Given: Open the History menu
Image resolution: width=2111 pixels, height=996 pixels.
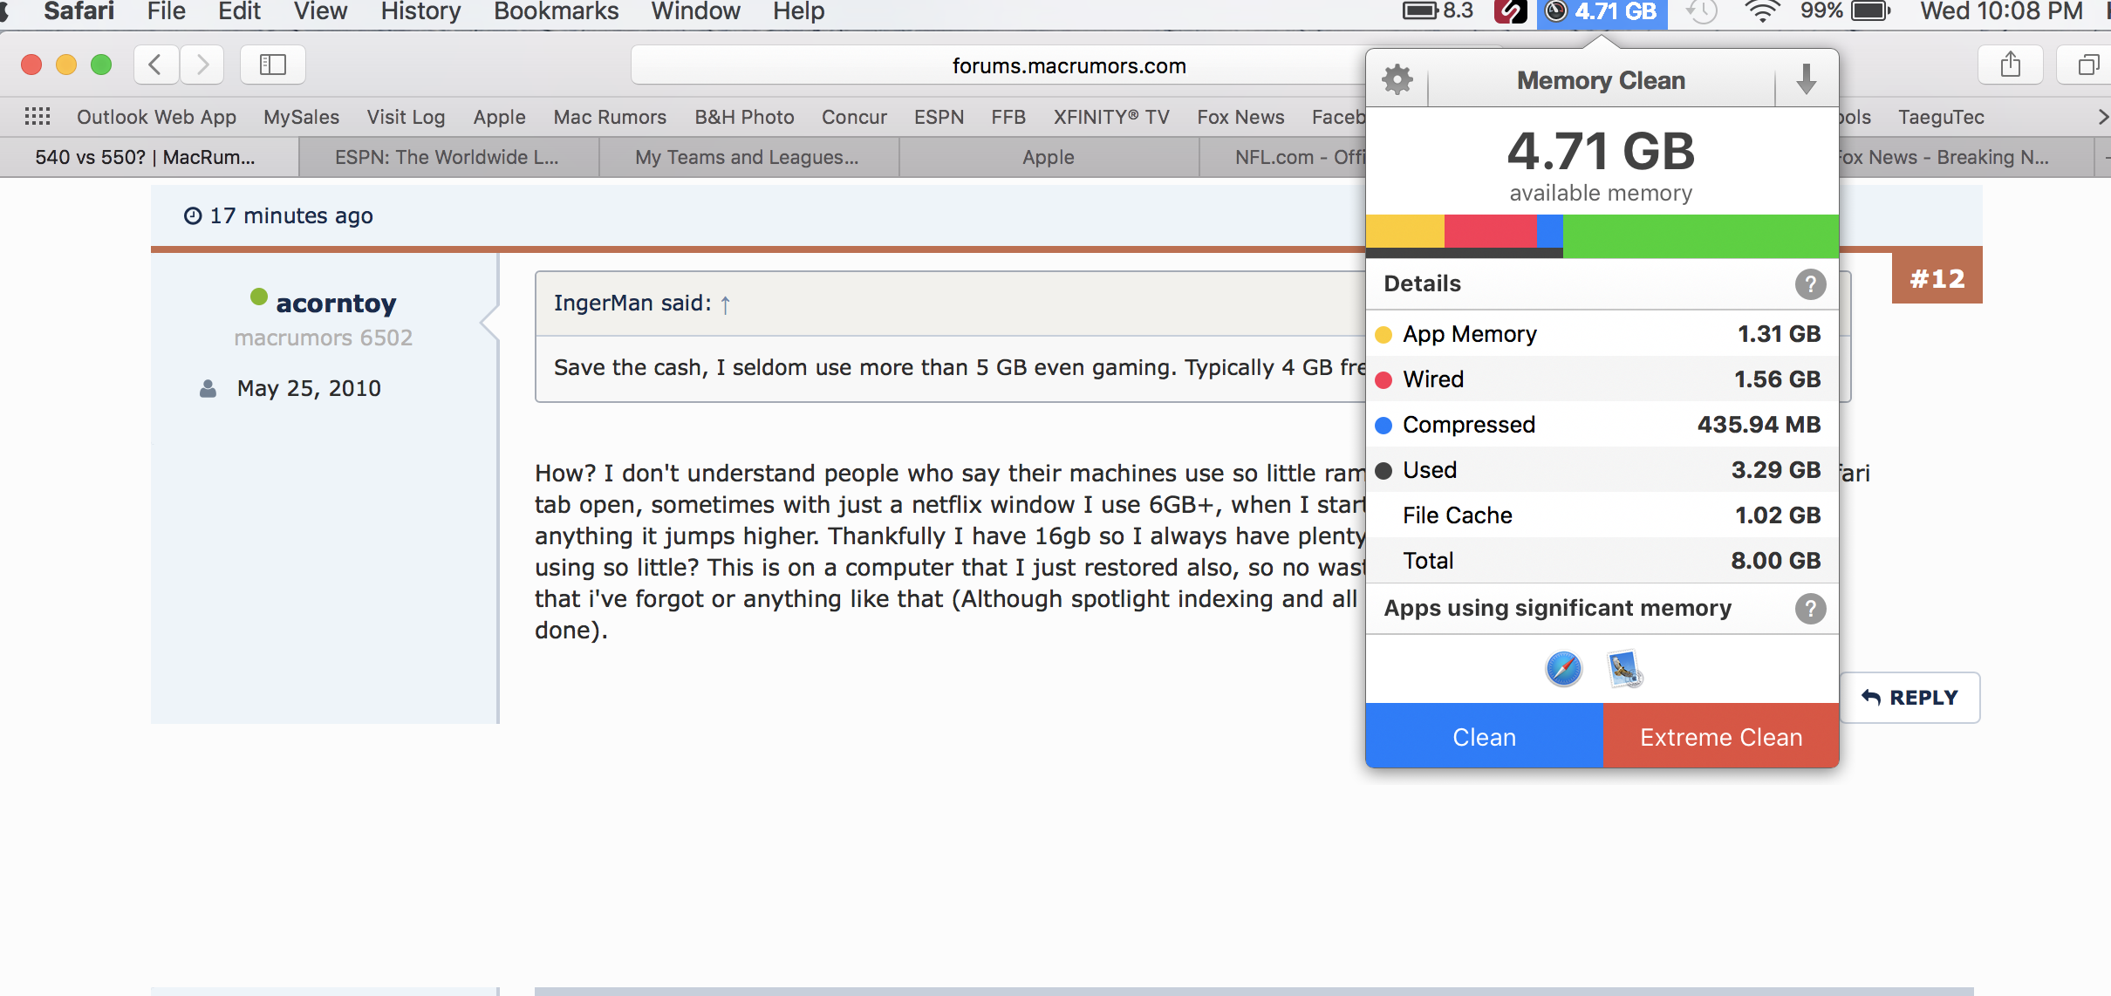Looking at the screenshot, I should coord(420,11).
